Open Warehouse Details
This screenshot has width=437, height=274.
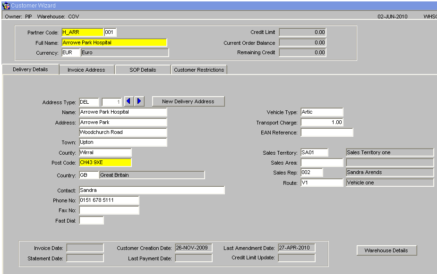tap(386, 250)
